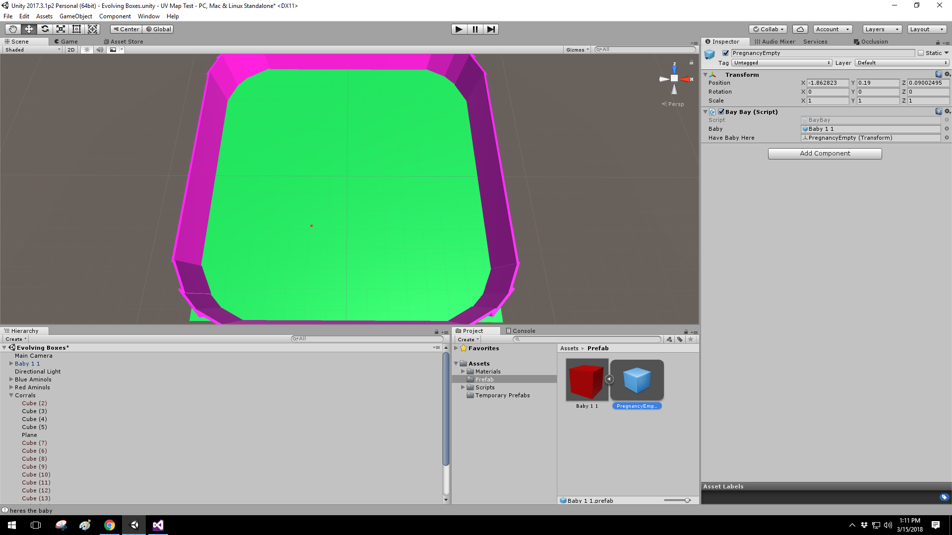
Task: Select the Rotate tool
Action: (x=45, y=29)
